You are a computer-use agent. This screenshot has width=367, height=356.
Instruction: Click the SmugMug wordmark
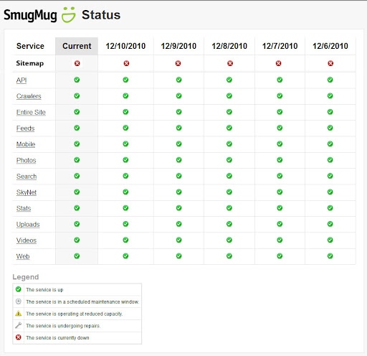coord(30,15)
